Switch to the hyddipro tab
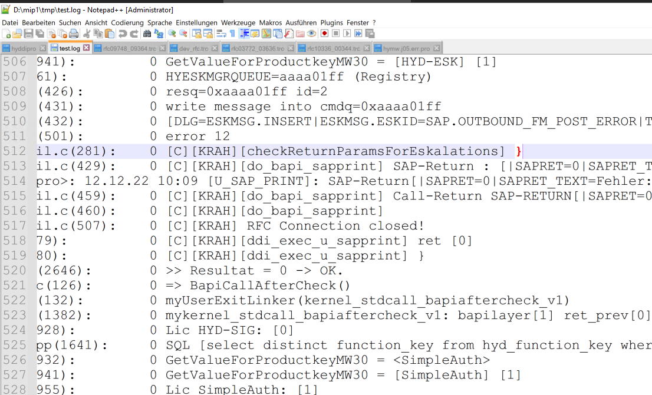 tap(24, 49)
